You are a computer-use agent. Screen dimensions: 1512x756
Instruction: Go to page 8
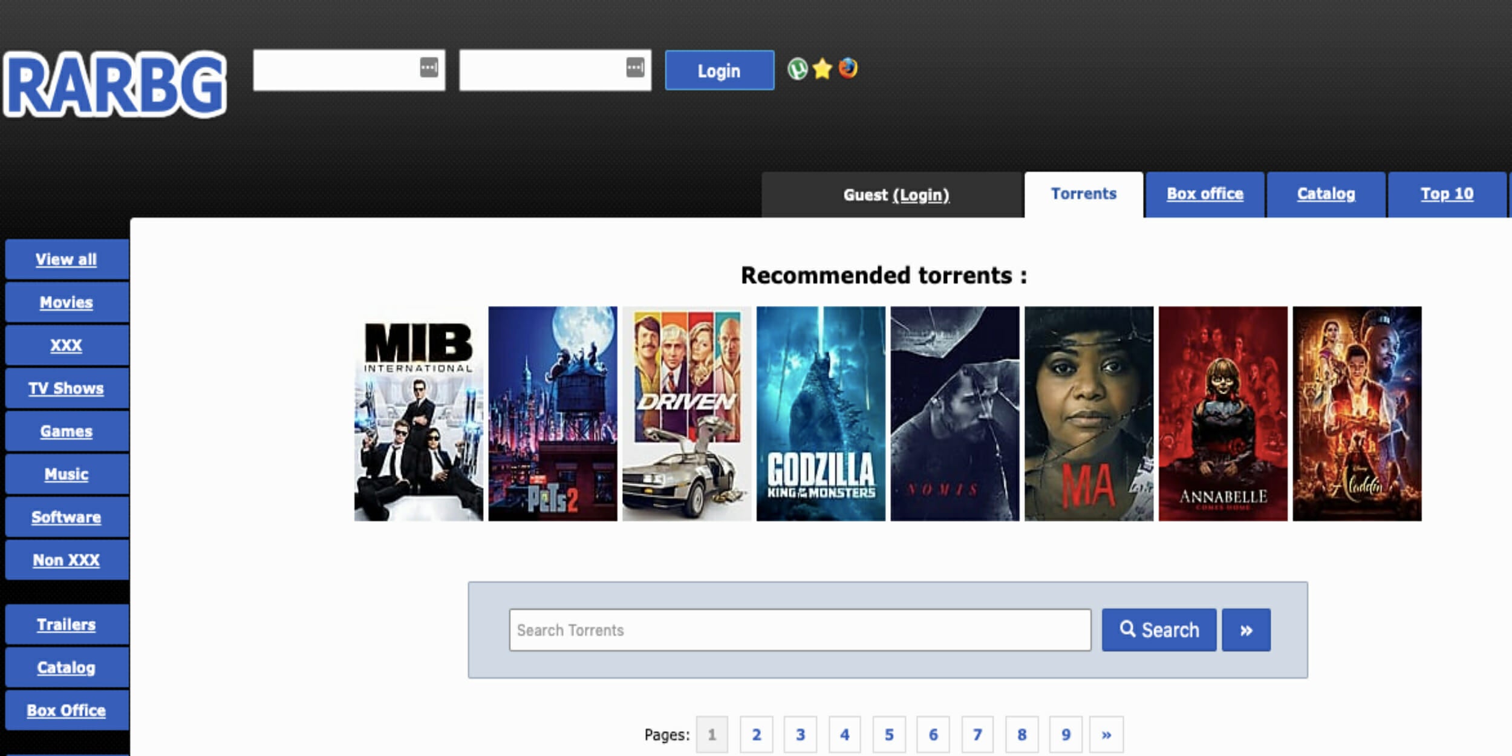(1022, 735)
